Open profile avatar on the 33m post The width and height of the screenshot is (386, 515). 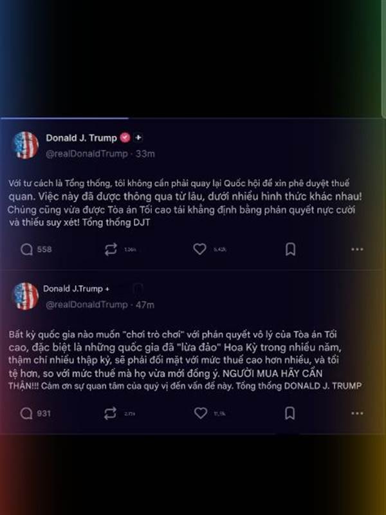tap(25, 145)
